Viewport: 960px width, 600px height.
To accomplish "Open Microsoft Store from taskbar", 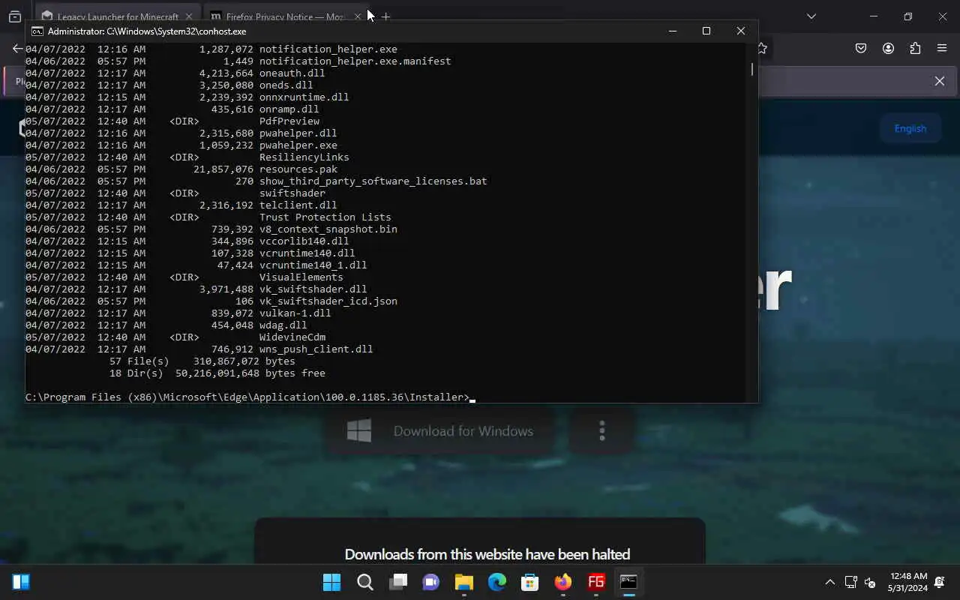I will (530, 582).
